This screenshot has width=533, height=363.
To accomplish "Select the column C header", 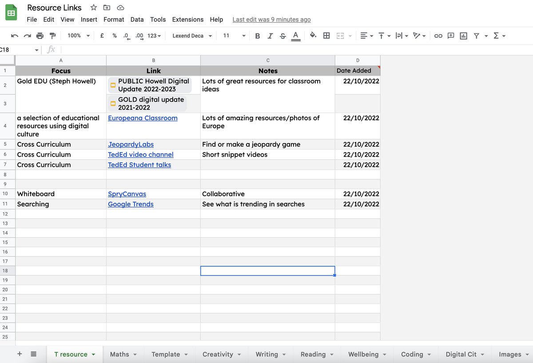I will [x=268, y=60].
